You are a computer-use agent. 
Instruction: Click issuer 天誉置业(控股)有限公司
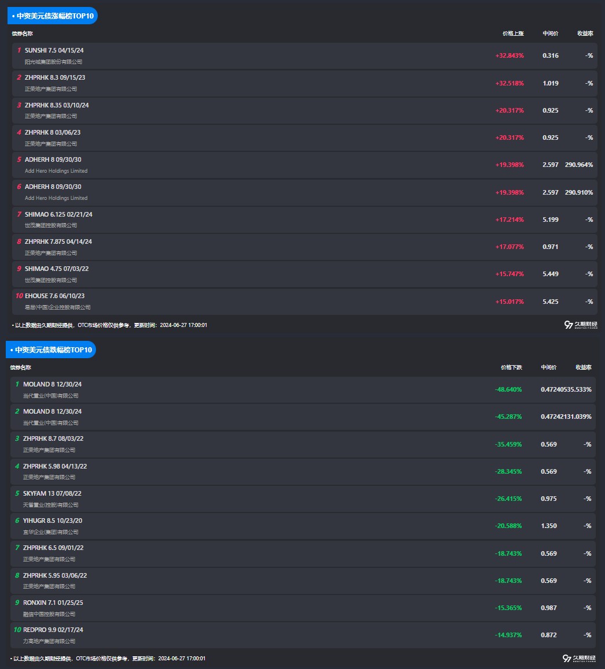click(x=51, y=505)
